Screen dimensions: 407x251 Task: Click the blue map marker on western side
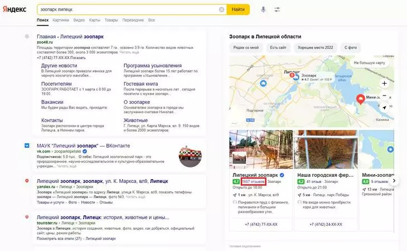point(263,83)
